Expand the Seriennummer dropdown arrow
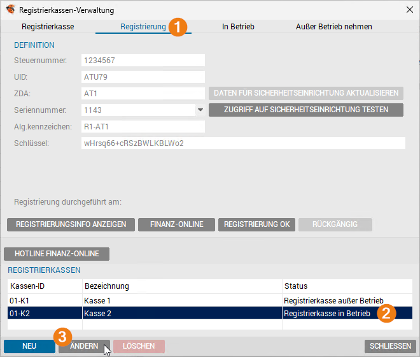Screen dimensions: 420x357 tap(200, 110)
